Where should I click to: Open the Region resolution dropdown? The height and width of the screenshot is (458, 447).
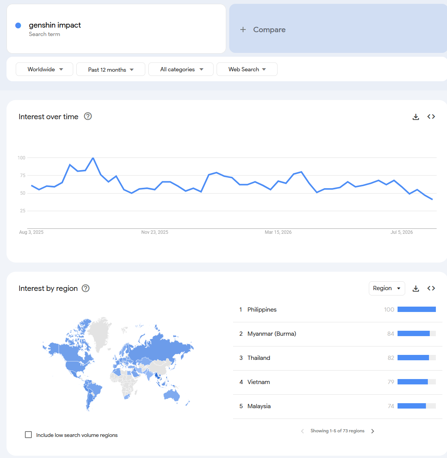[x=387, y=288]
